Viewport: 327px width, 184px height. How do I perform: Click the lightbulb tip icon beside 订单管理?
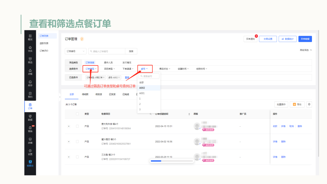pyautogui.click(x=82, y=39)
